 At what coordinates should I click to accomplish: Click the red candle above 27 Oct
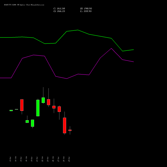(x=59, y=109)
